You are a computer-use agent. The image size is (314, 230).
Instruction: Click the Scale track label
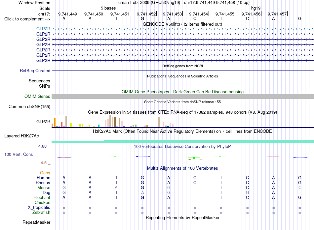(45, 8)
